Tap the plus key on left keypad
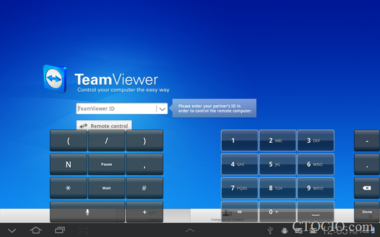The image size is (380, 237). [144, 212]
